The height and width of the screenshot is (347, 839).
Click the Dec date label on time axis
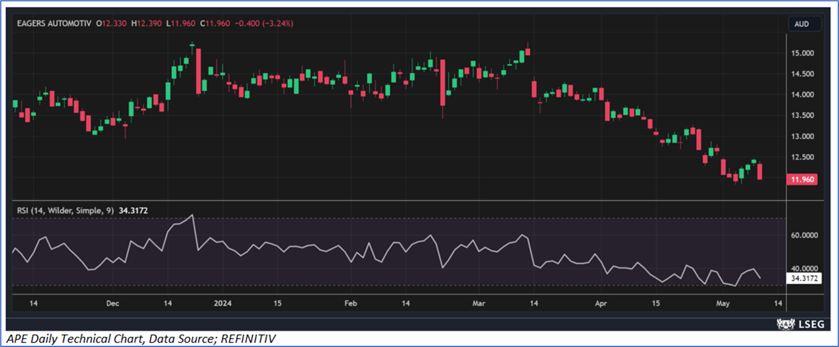pos(112,303)
